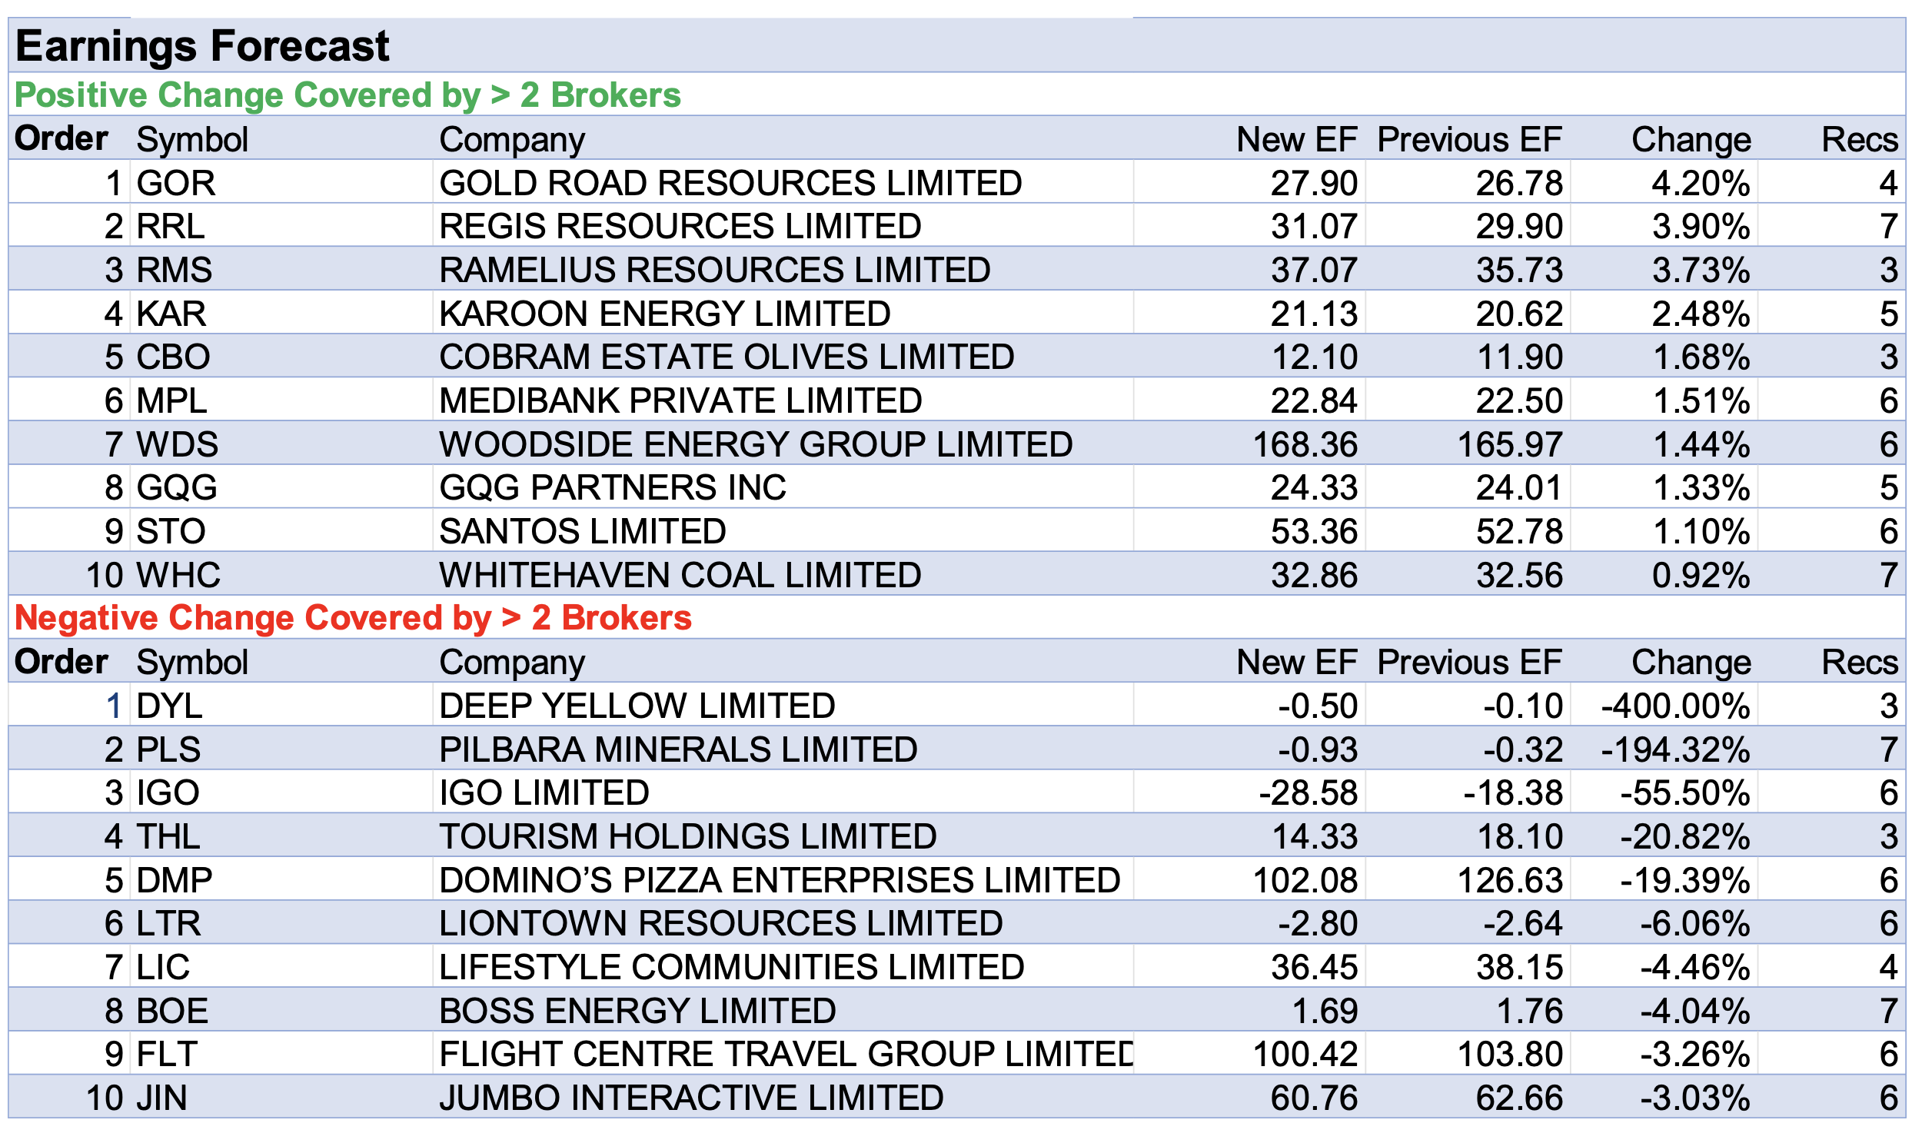
Task: Select Domino's Pizza Enterprises Limited cell
Action: 779,880
